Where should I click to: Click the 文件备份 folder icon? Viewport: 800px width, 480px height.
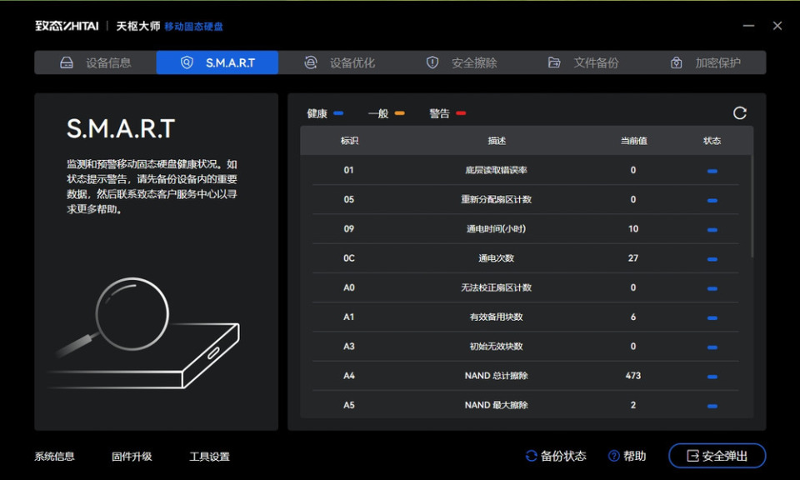tap(554, 62)
